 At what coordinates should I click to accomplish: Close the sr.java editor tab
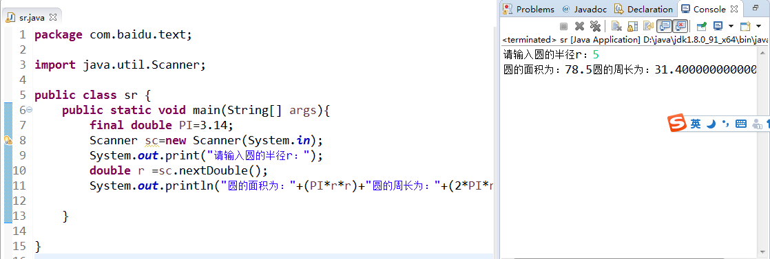(53, 17)
